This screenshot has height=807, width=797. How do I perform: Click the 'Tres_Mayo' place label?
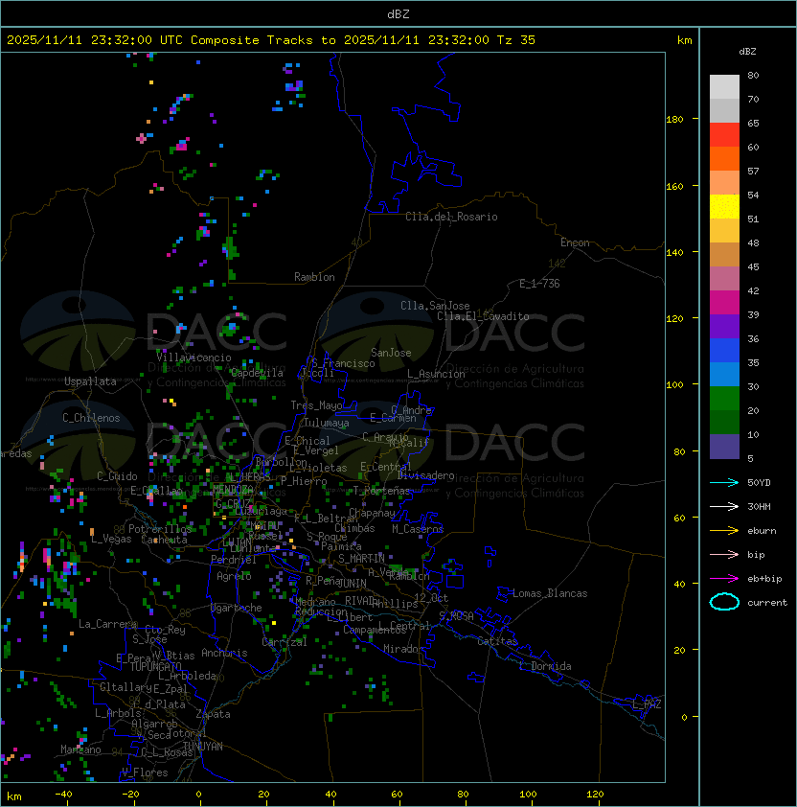316,405
